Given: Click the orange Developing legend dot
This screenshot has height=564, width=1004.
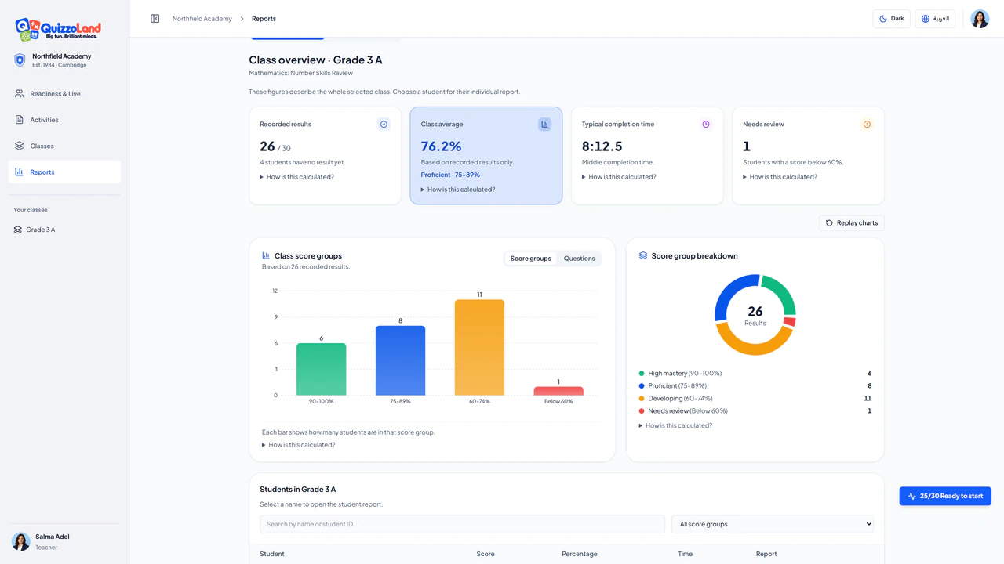Looking at the screenshot, I should tap(642, 399).
